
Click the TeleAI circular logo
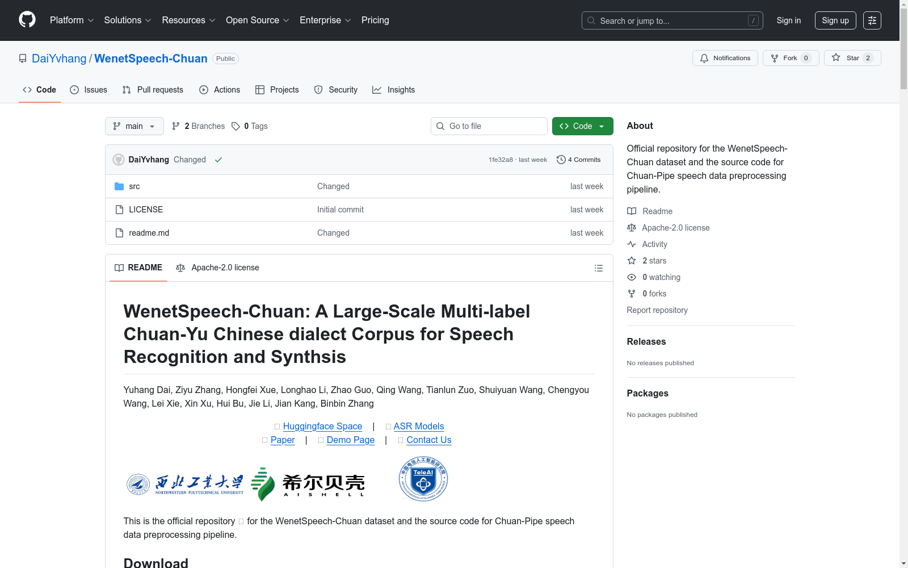point(423,479)
